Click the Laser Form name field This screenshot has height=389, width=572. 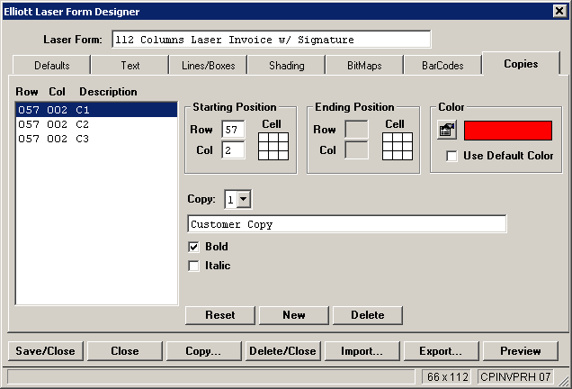[272, 40]
